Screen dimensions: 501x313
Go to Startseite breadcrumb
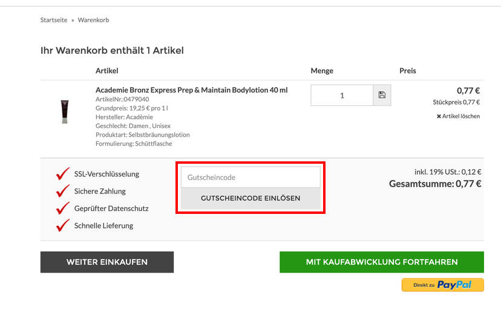54,20
